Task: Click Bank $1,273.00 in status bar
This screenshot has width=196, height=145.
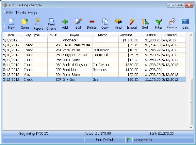Action: pos(161,133)
